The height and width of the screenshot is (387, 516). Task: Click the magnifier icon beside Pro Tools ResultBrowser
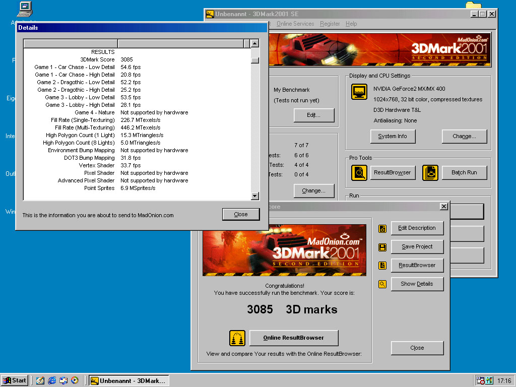[359, 173]
